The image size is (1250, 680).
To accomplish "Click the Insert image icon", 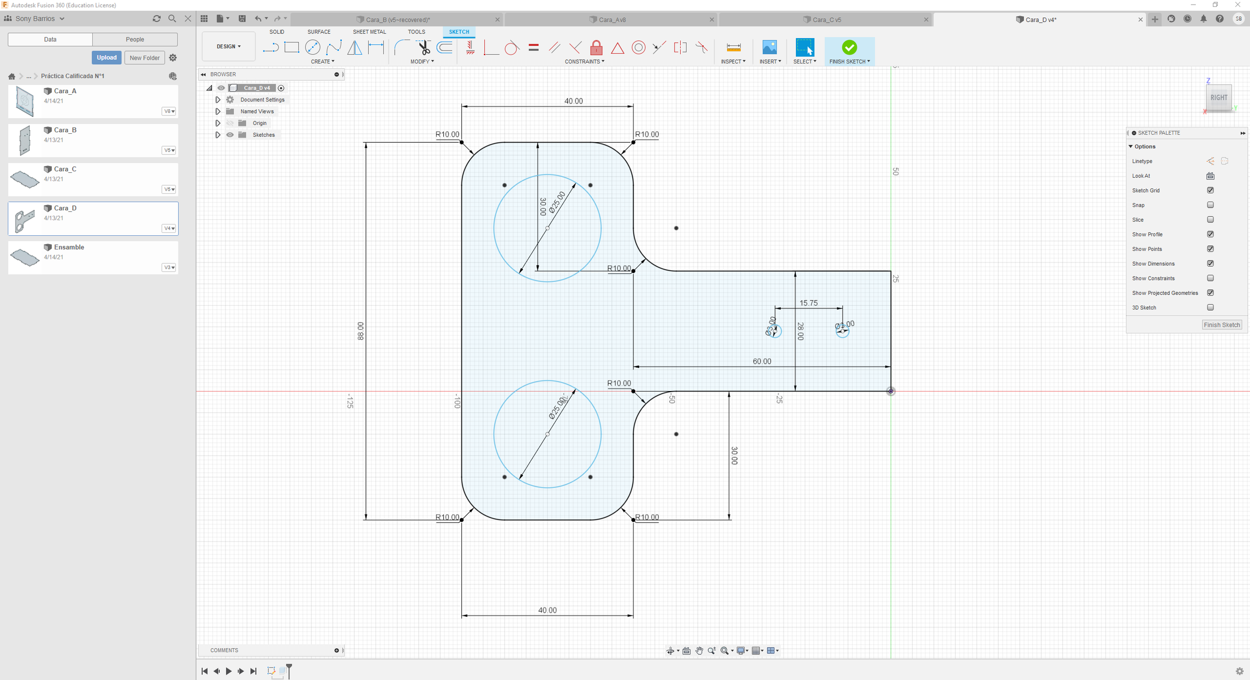I will coord(769,47).
